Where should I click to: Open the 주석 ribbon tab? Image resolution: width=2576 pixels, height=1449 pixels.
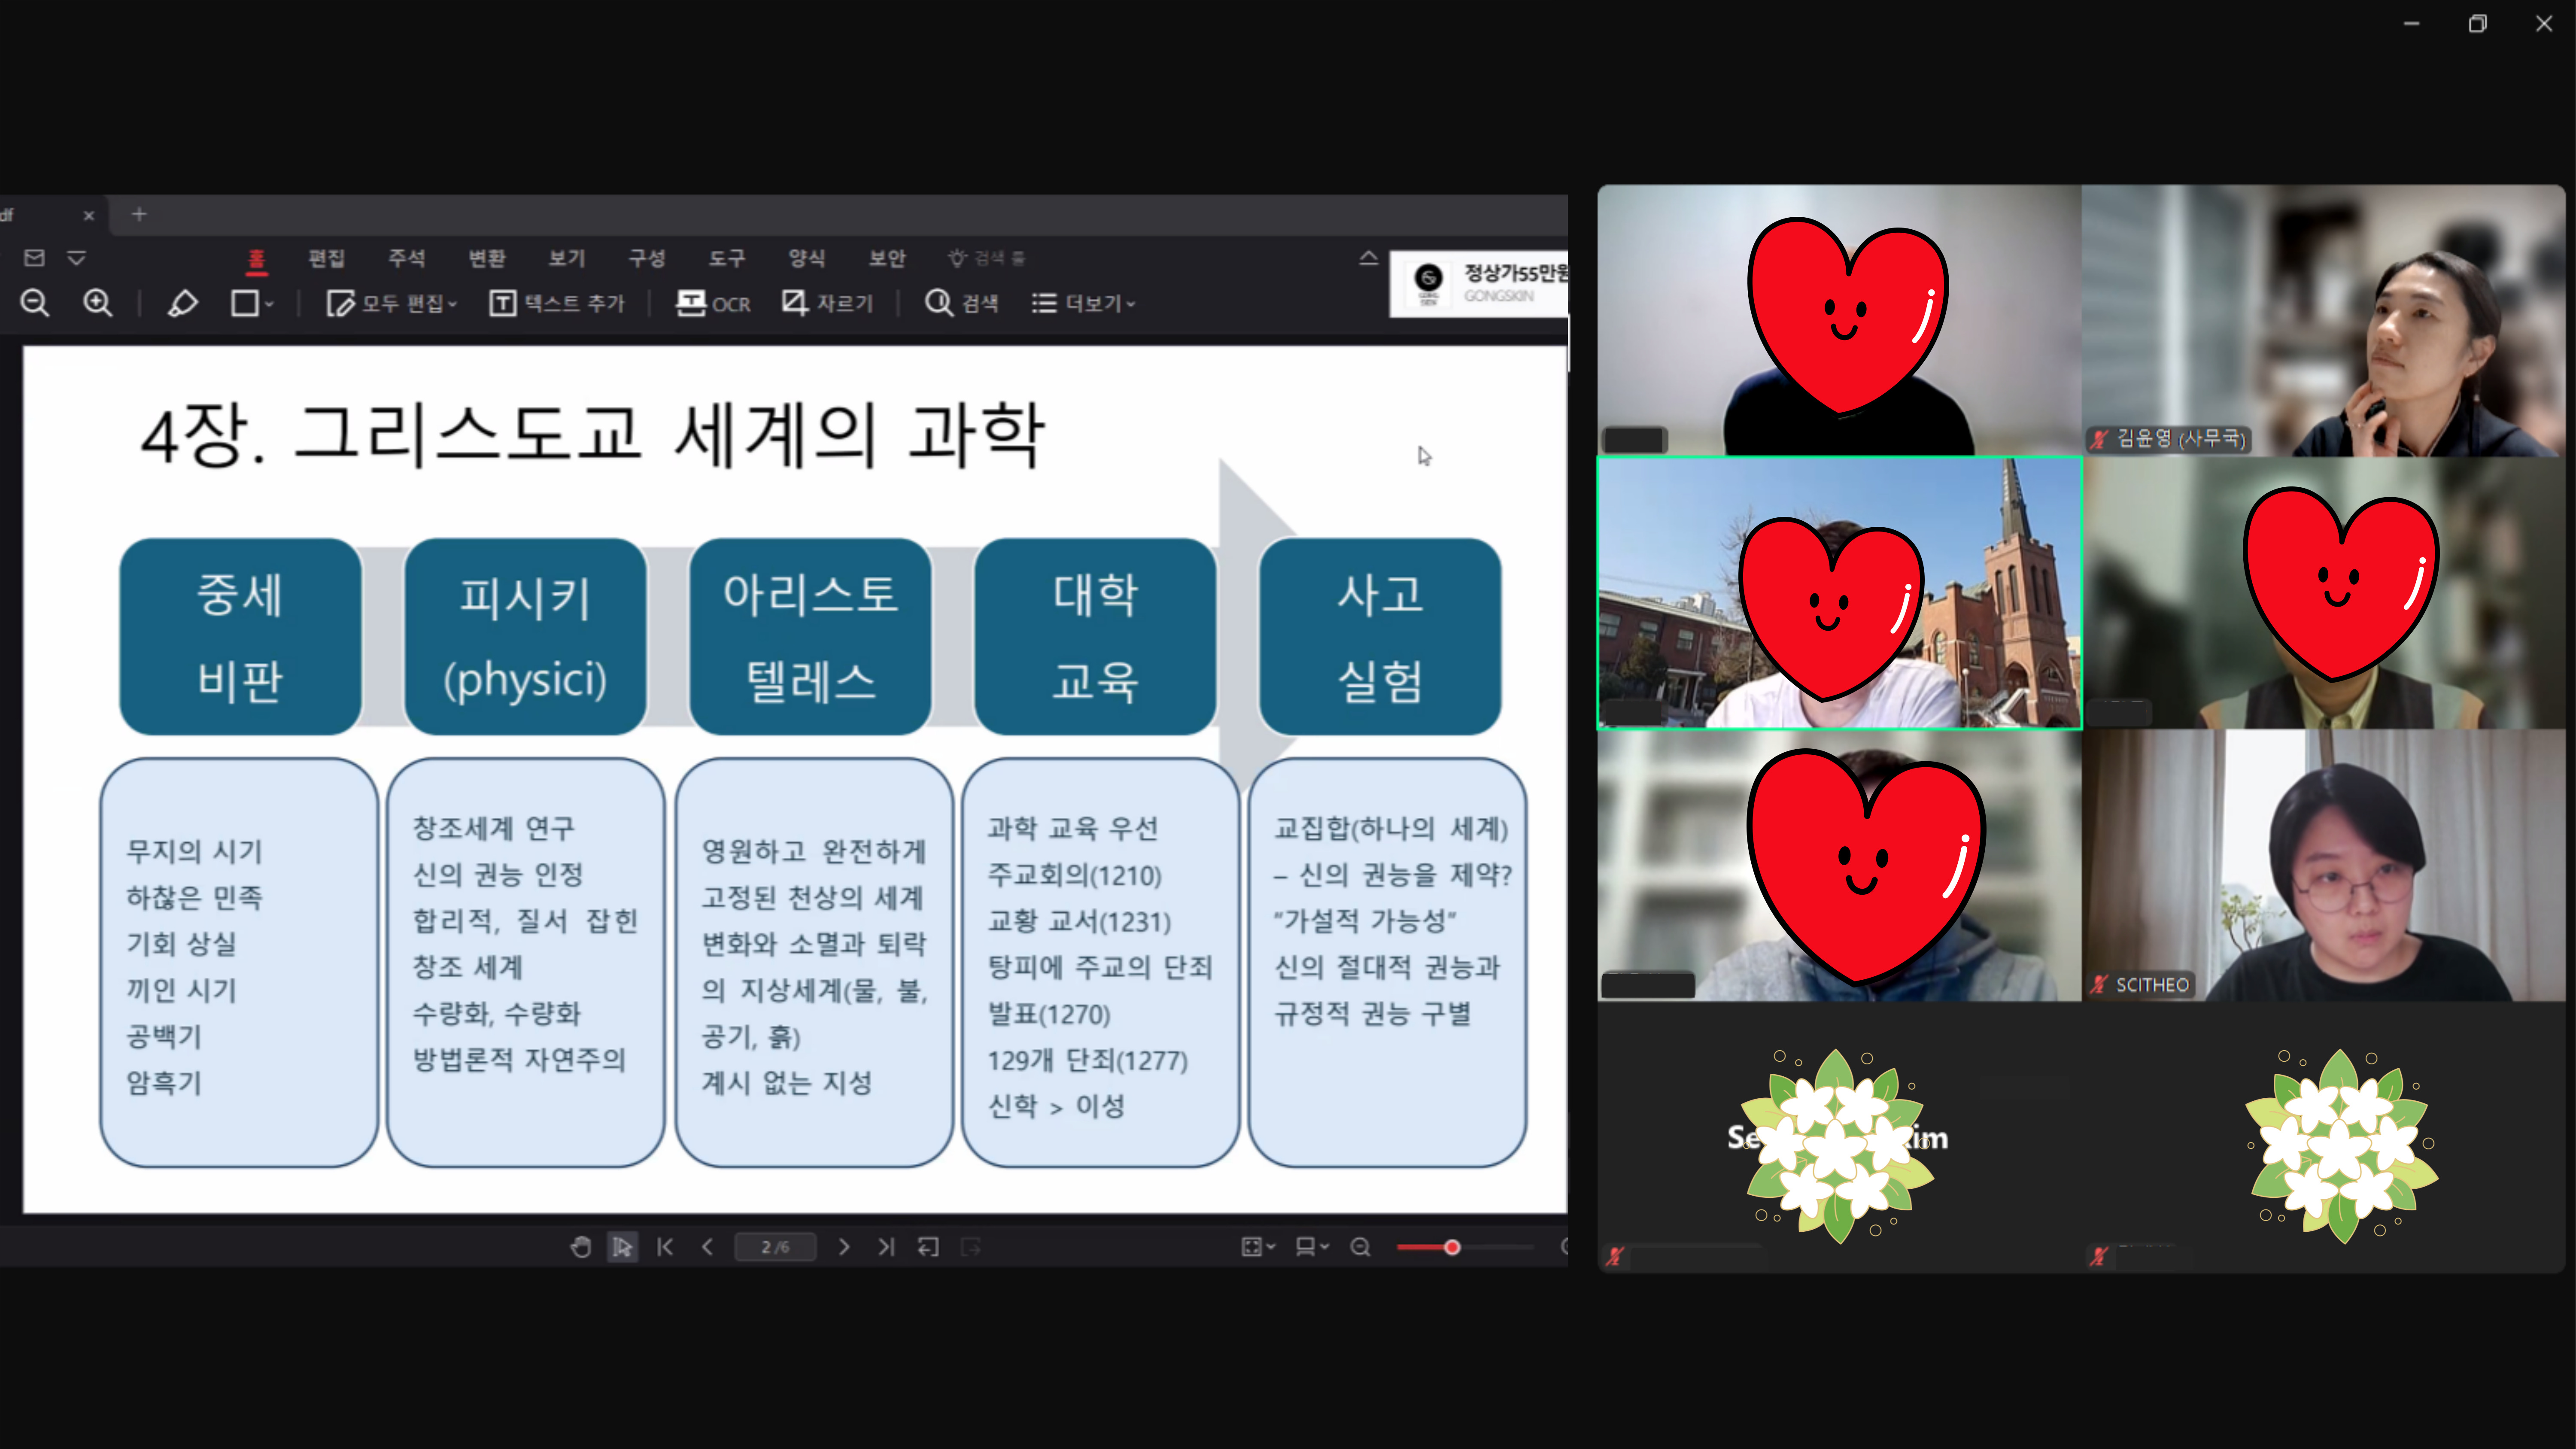(x=406, y=258)
